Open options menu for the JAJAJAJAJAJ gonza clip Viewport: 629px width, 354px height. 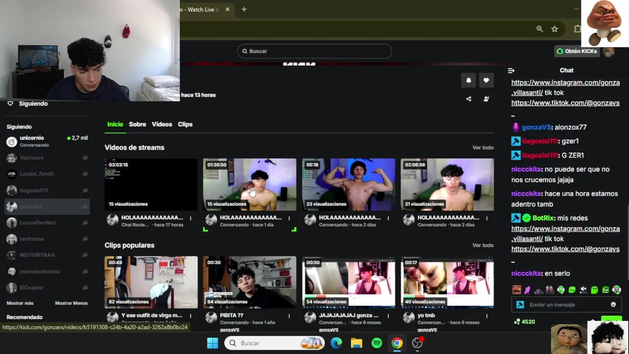(388, 316)
